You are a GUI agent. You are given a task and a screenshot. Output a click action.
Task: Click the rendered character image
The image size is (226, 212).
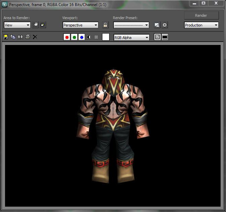coord(113,126)
